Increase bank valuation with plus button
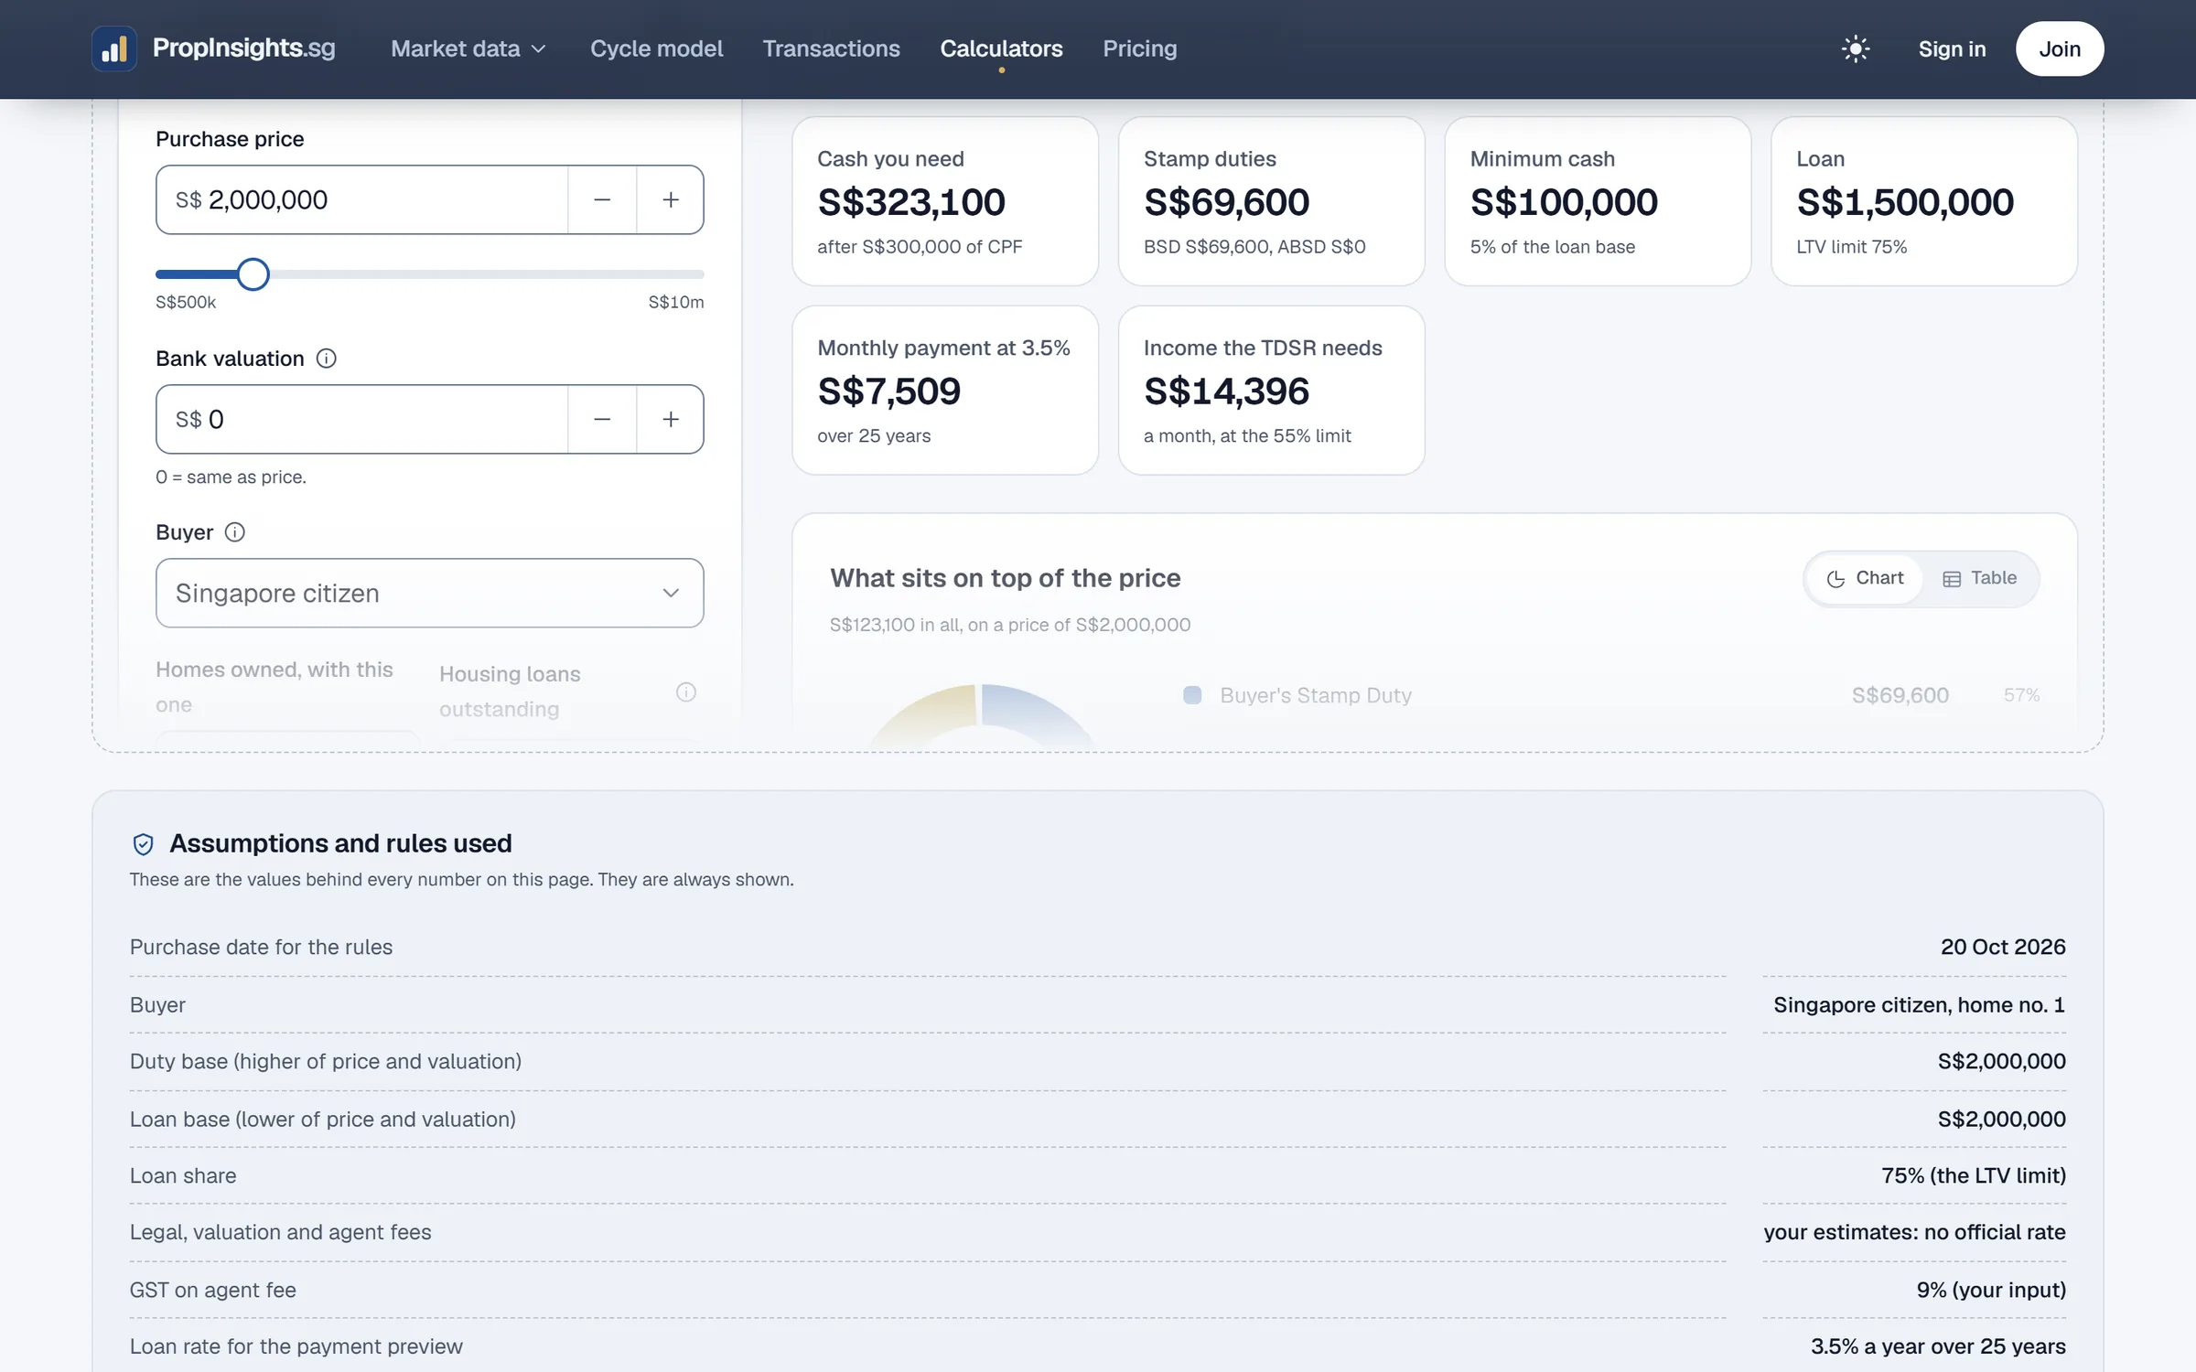This screenshot has width=2196, height=1372. pos(671,419)
